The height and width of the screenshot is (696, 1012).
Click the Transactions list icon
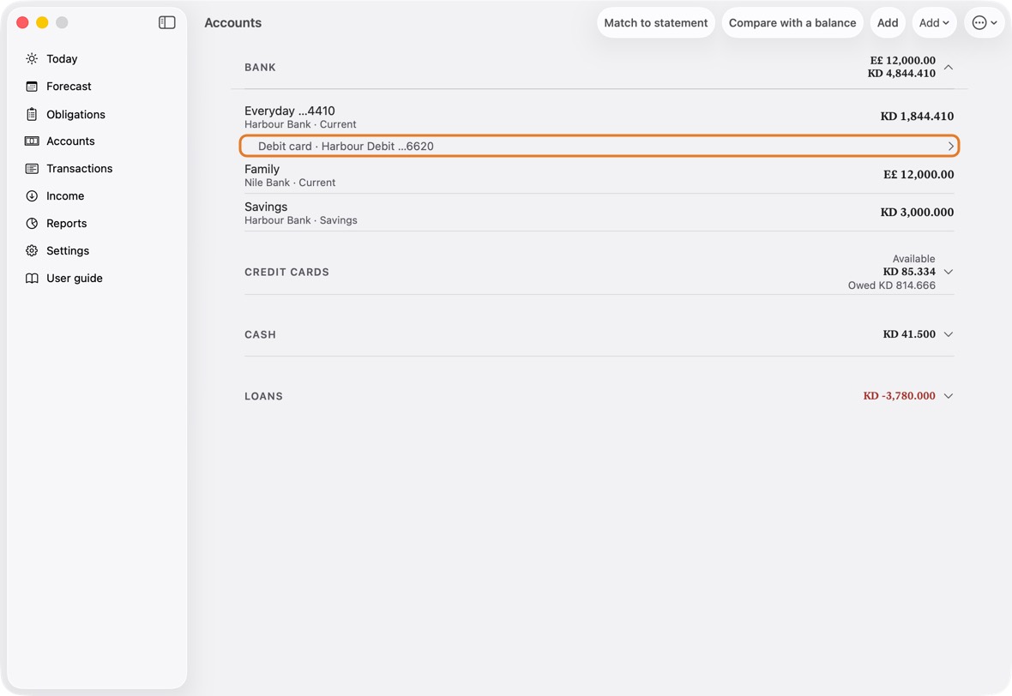pyautogui.click(x=32, y=168)
